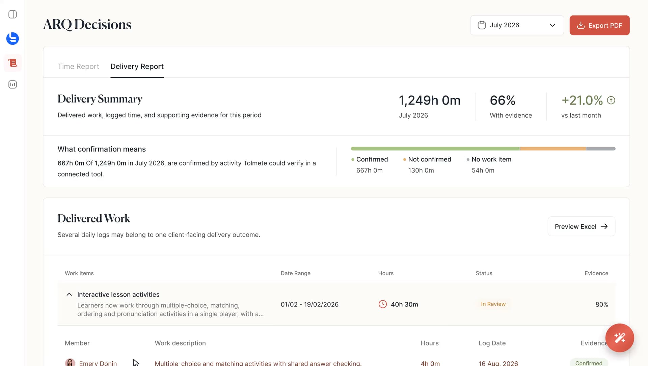Click the download icon on Export PDF
This screenshot has height=366, width=648.
[580, 25]
